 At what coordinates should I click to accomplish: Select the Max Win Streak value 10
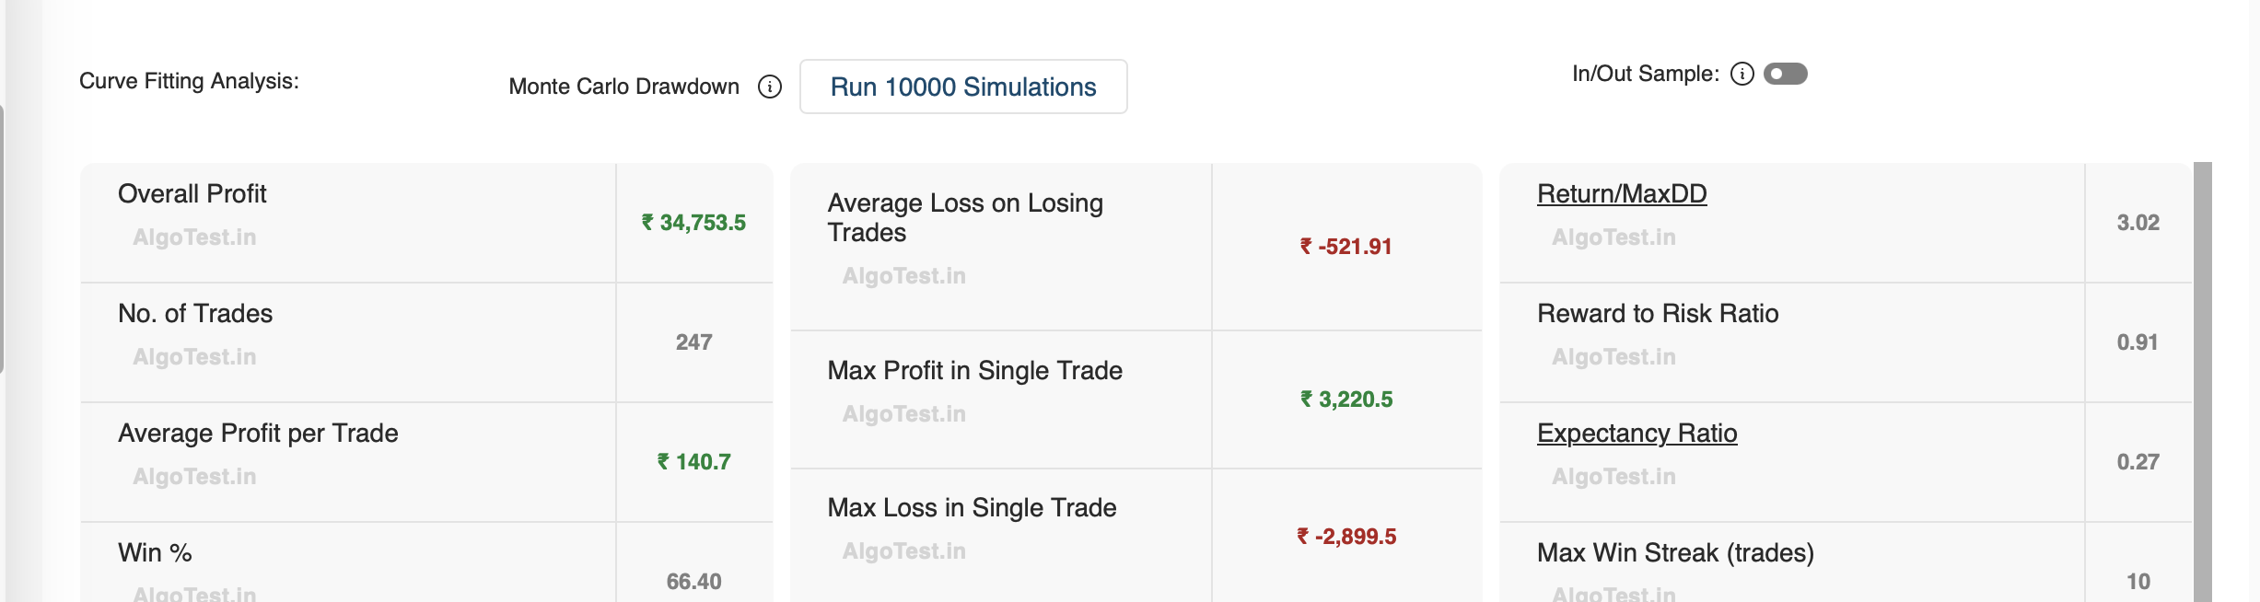(2138, 582)
